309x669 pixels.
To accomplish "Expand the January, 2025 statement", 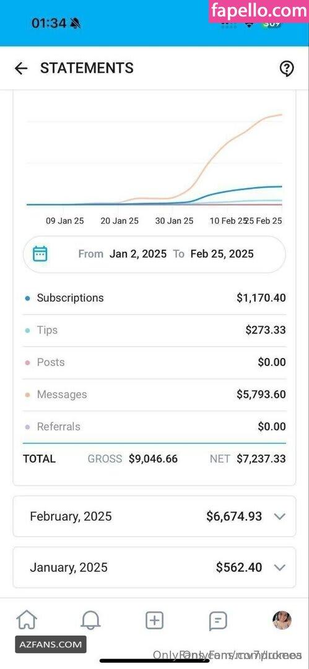I will (x=155, y=567).
